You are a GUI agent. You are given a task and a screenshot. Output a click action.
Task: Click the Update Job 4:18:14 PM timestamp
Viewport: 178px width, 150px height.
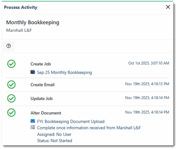point(147,98)
